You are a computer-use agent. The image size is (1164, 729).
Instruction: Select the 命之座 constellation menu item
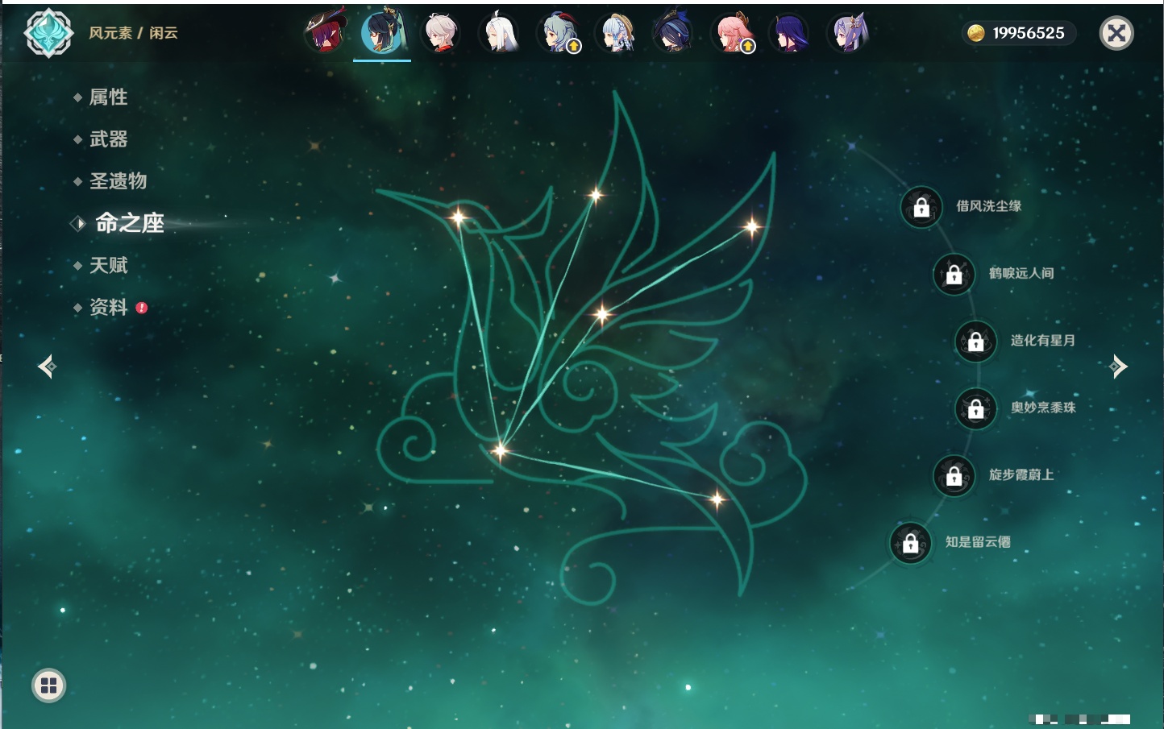pyautogui.click(x=129, y=223)
